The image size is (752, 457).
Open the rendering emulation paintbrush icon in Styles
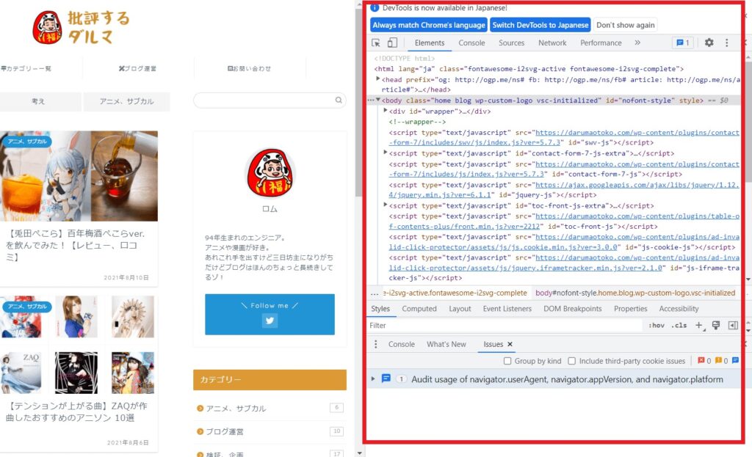coord(716,325)
